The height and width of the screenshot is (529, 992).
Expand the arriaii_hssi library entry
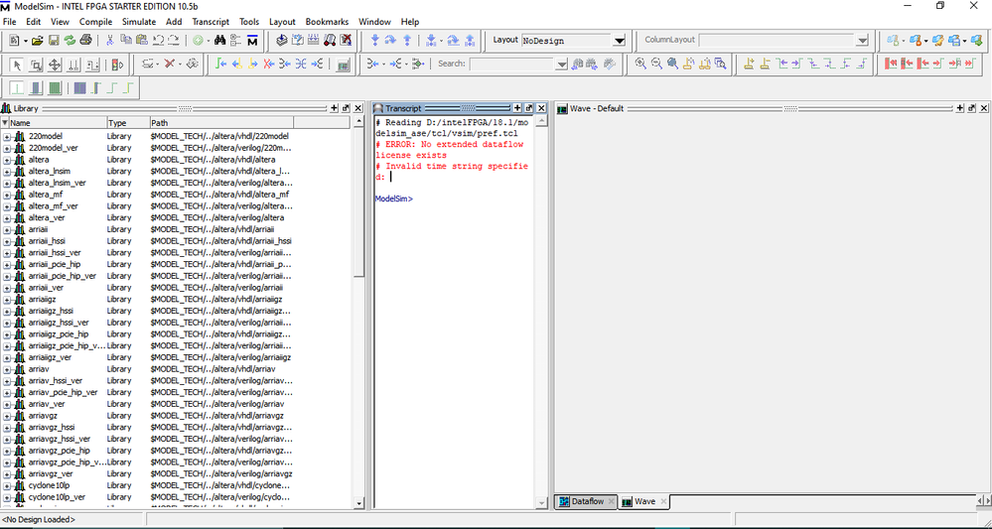point(7,241)
